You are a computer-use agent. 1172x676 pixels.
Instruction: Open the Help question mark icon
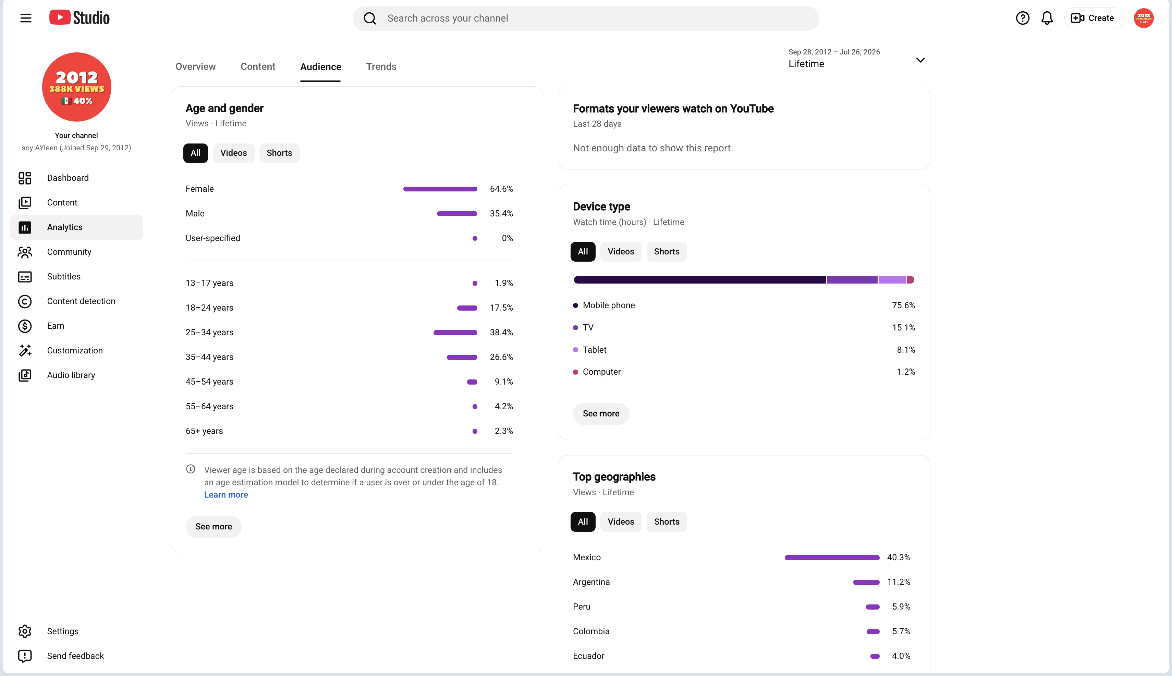(x=1023, y=18)
